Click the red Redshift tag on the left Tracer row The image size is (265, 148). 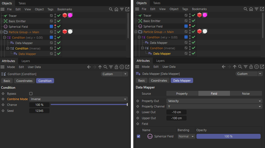[65, 15]
